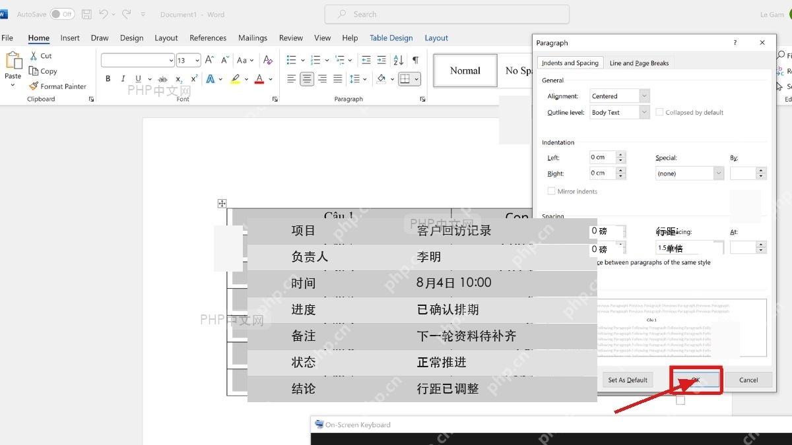This screenshot has width=792, height=445.
Task: Apply the yellow text highlight color
Action: [x=235, y=79]
